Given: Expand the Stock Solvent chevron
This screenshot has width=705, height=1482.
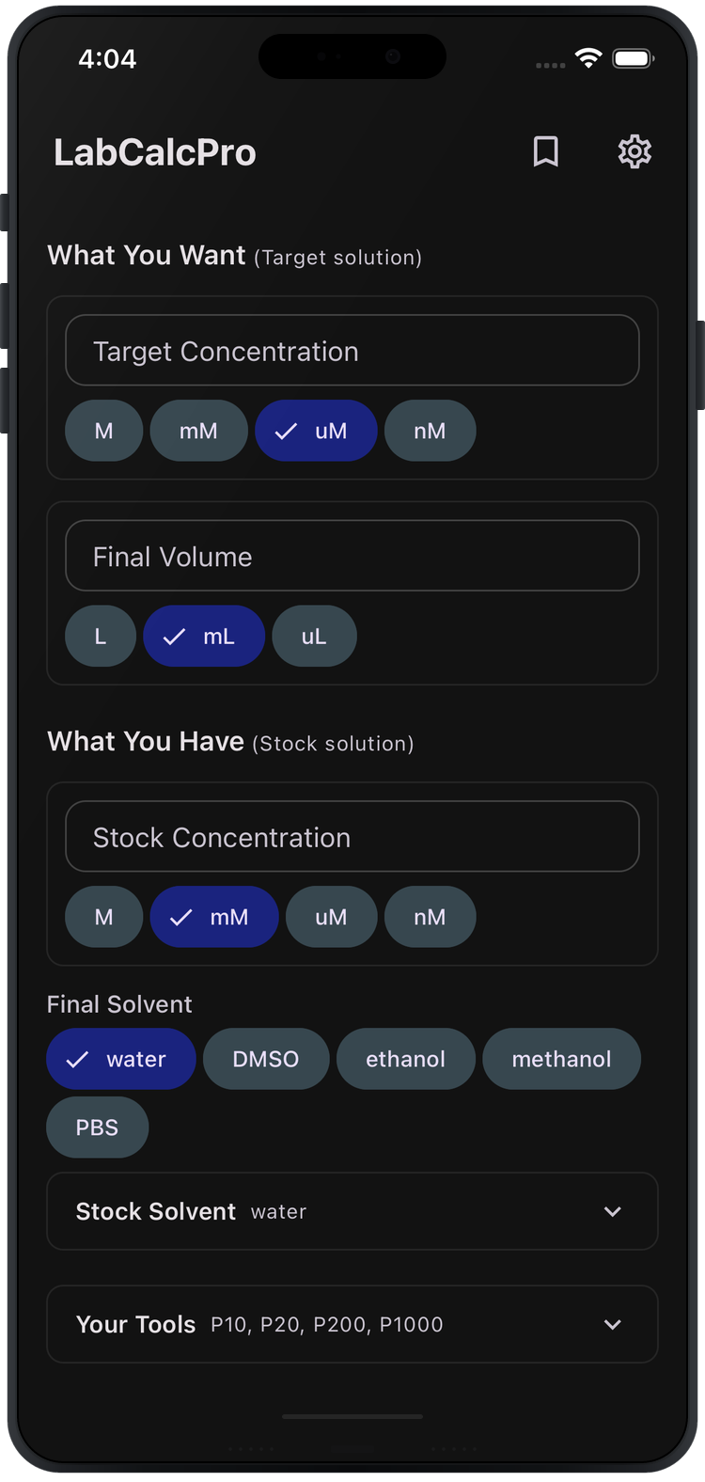Looking at the screenshot, I should (x=613, y=1211).
